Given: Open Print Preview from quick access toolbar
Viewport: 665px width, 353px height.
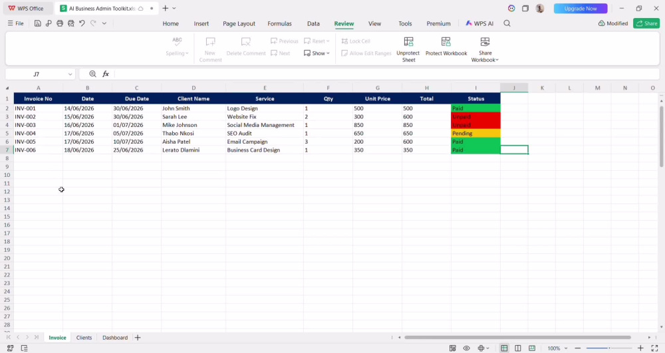Looking at the screenshot, I should (x=71, y=23).
